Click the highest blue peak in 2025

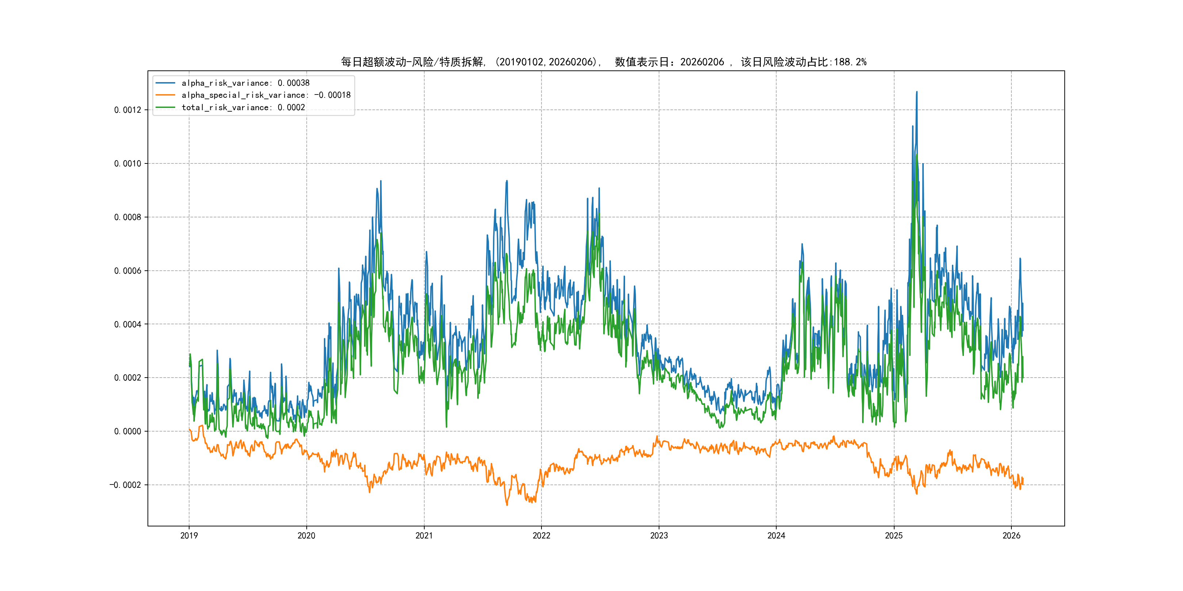click(916, 92)
